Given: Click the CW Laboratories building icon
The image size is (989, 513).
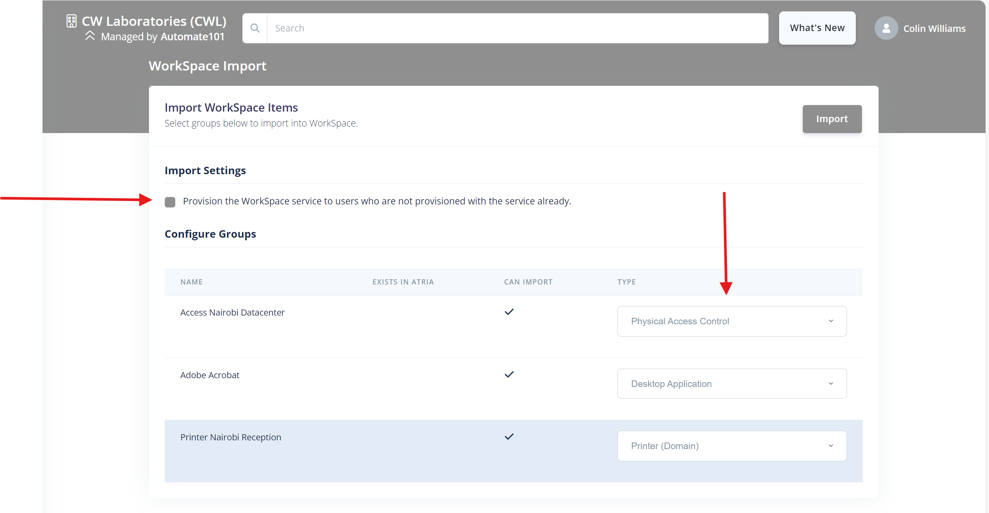Looking at the screenshot, I should (x=71, y=21).
